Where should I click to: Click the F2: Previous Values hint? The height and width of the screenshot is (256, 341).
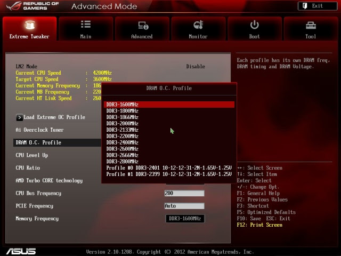coord(262,199)
